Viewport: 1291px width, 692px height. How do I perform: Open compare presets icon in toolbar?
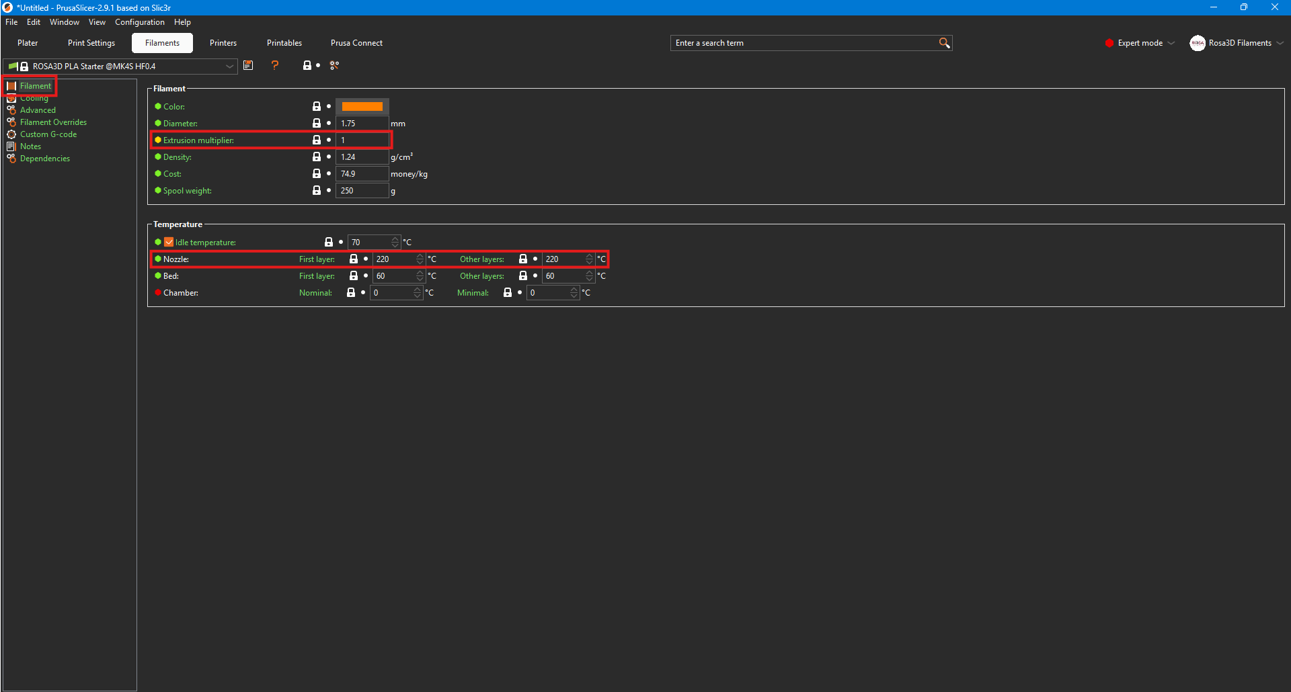tap(334, 65)
